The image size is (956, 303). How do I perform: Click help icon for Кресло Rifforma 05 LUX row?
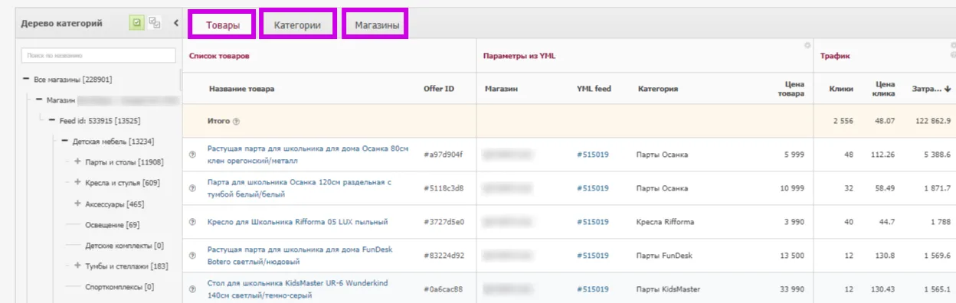pos(192,222)
